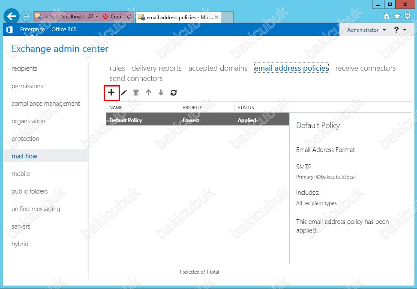Select the Default Policy row
Image resolution: width=417 pixels, height=289 pixels.
tap(197, 120)
